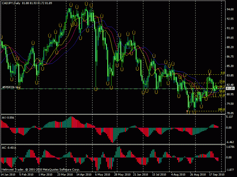The image size is (237, 177).
Task: Select the Fibonacci 38.2 level label
Action: click(222, 87)
